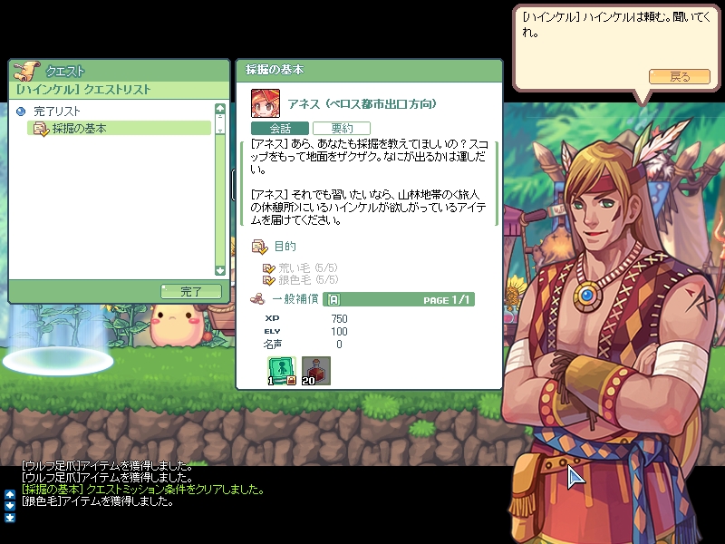Switch to the 要約 tab
The image size is (725, 544).
pyautogui.click(x=342, y=128)
